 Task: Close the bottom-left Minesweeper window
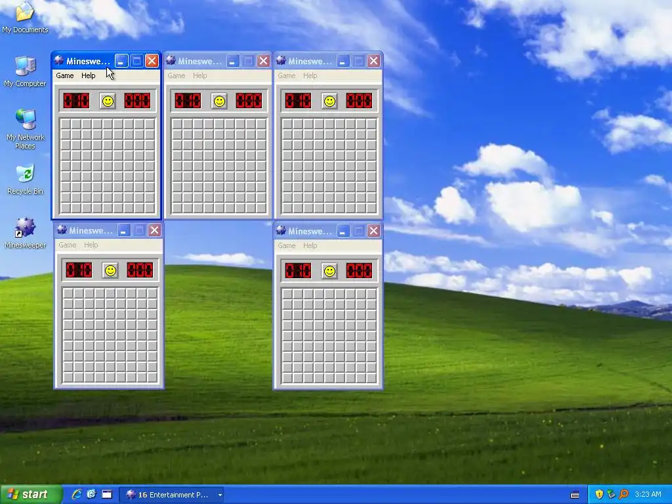pyautogui.click(x=155, y=230)
